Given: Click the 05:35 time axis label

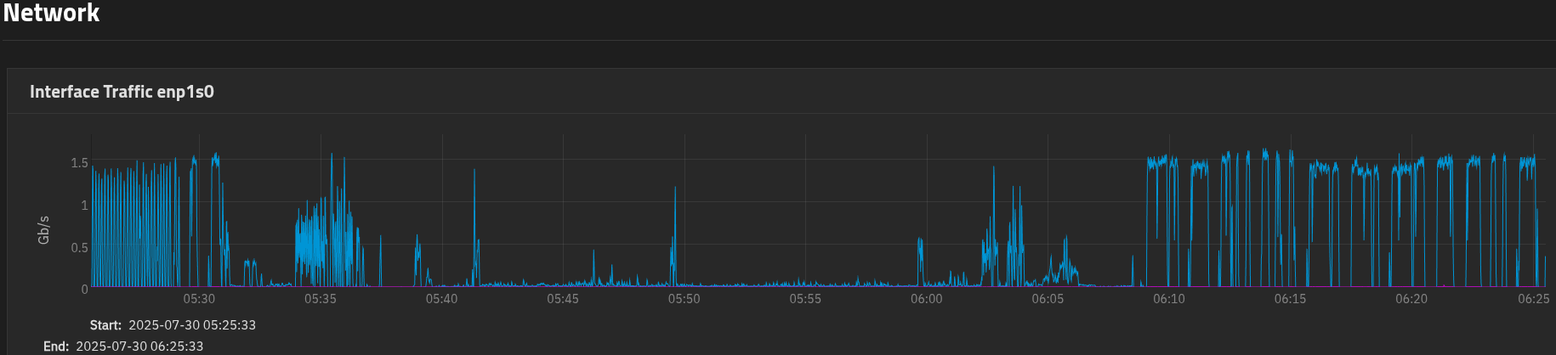Looking at the screenshot, I should tap(321, 299).
